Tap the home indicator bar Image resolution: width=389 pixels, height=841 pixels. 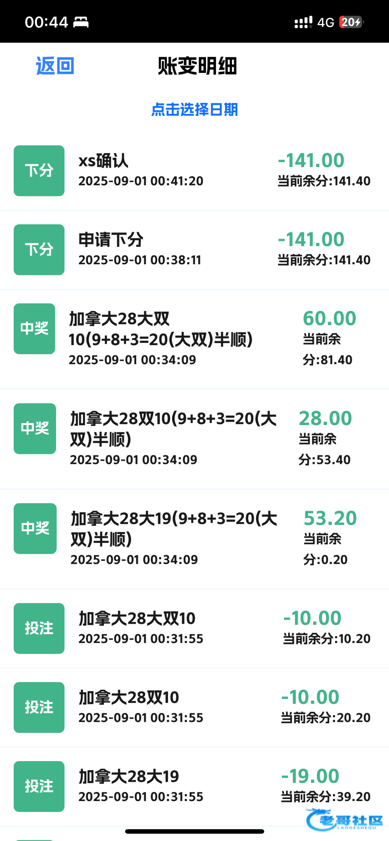pos(194,832)
